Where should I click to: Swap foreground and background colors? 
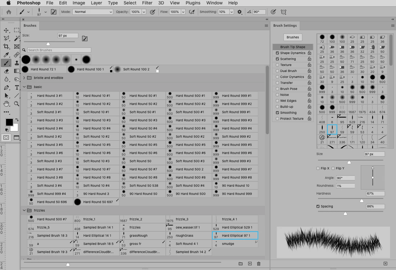click(x=17, y=120)
